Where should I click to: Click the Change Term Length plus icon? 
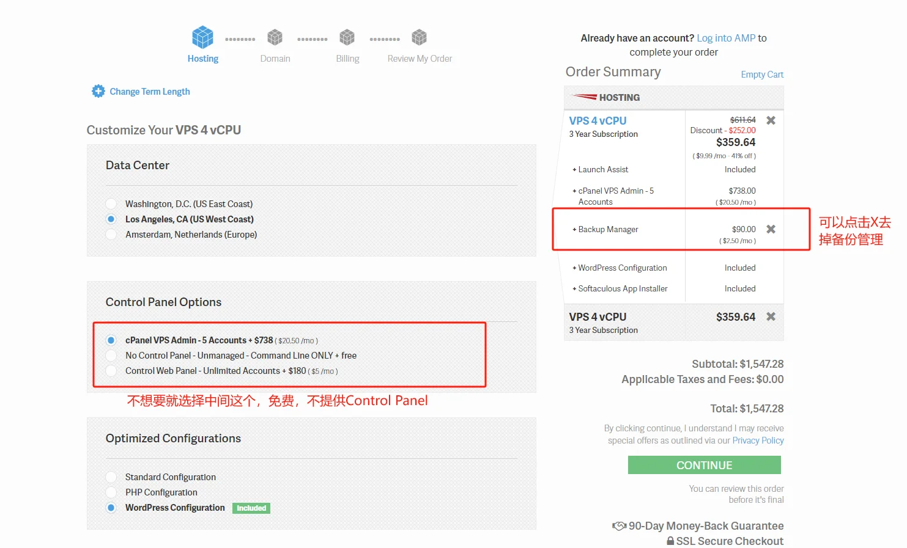[x=98, y=91]
